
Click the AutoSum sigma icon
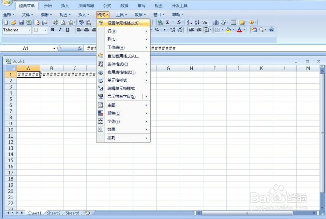click(x=168, y=22)
